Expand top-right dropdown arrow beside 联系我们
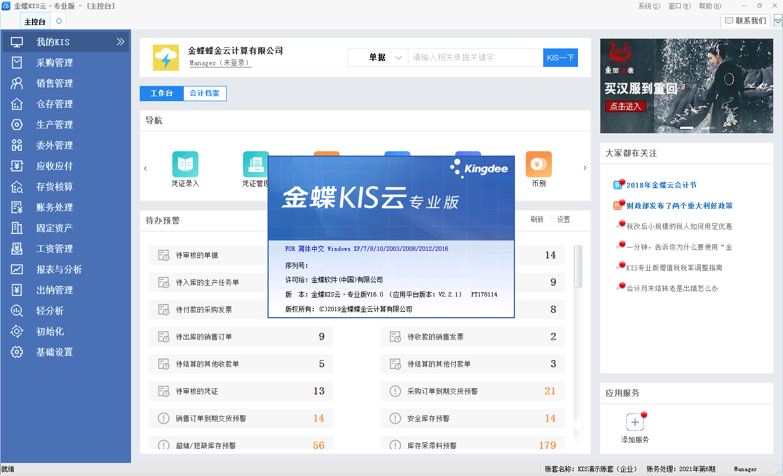Screen dimensions: 783x476 pyautogui.click(x=778, y=21)
